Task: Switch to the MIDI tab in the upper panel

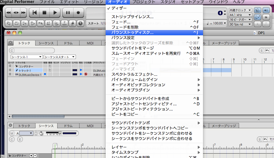Action: click(90, 43)
